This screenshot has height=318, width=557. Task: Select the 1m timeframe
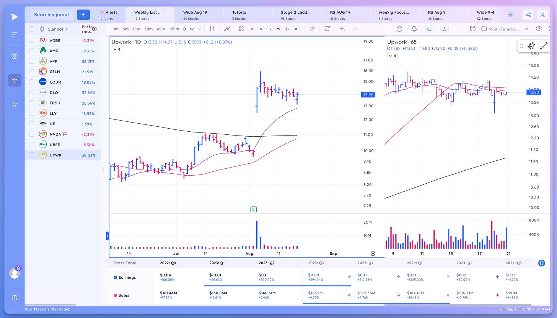coord(116,29)
